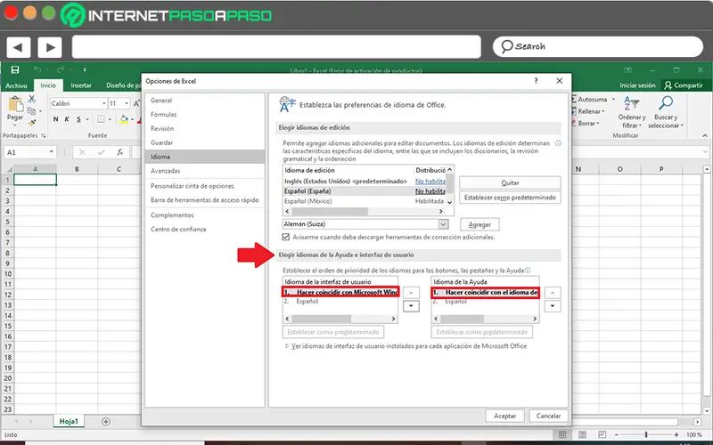The height and width of the screenshot is (445, 713).
Task: Click the Undo arrow in quick access toolbar
Action: point(37,69)
